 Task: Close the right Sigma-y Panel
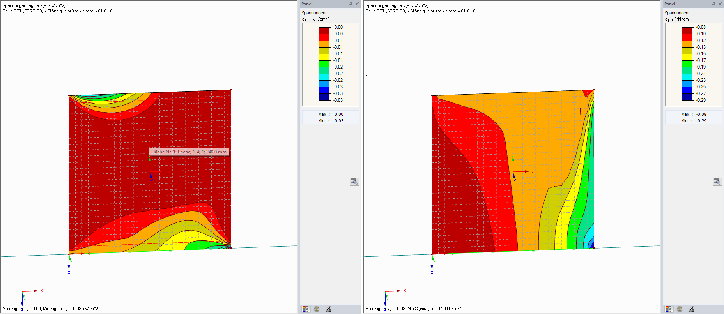(720, 4)
